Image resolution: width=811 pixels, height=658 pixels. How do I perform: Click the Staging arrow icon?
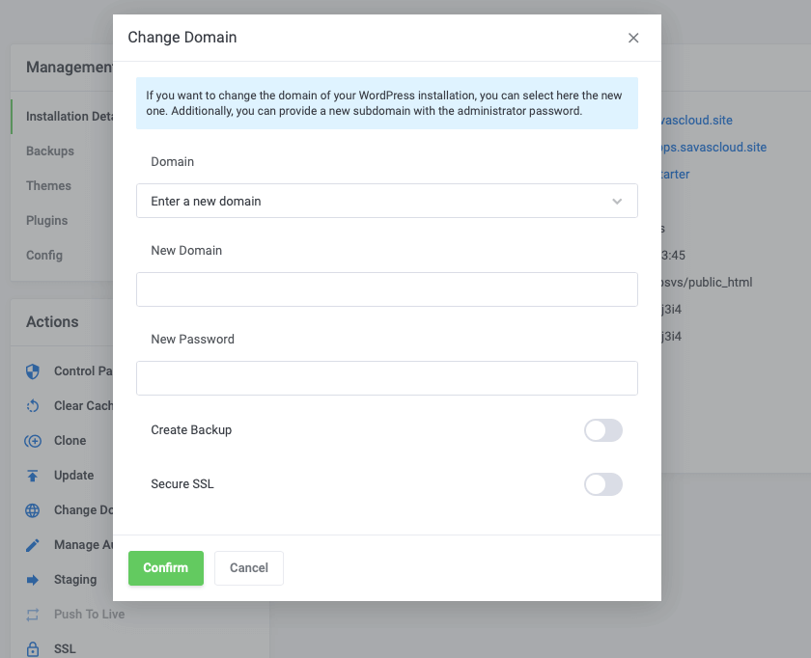pyautogui.click(x=33, y=580)
